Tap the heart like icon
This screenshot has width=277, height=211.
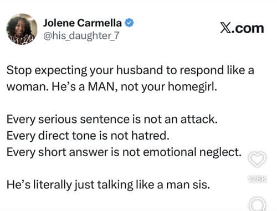pyautogui.click(x=257, y=159)
